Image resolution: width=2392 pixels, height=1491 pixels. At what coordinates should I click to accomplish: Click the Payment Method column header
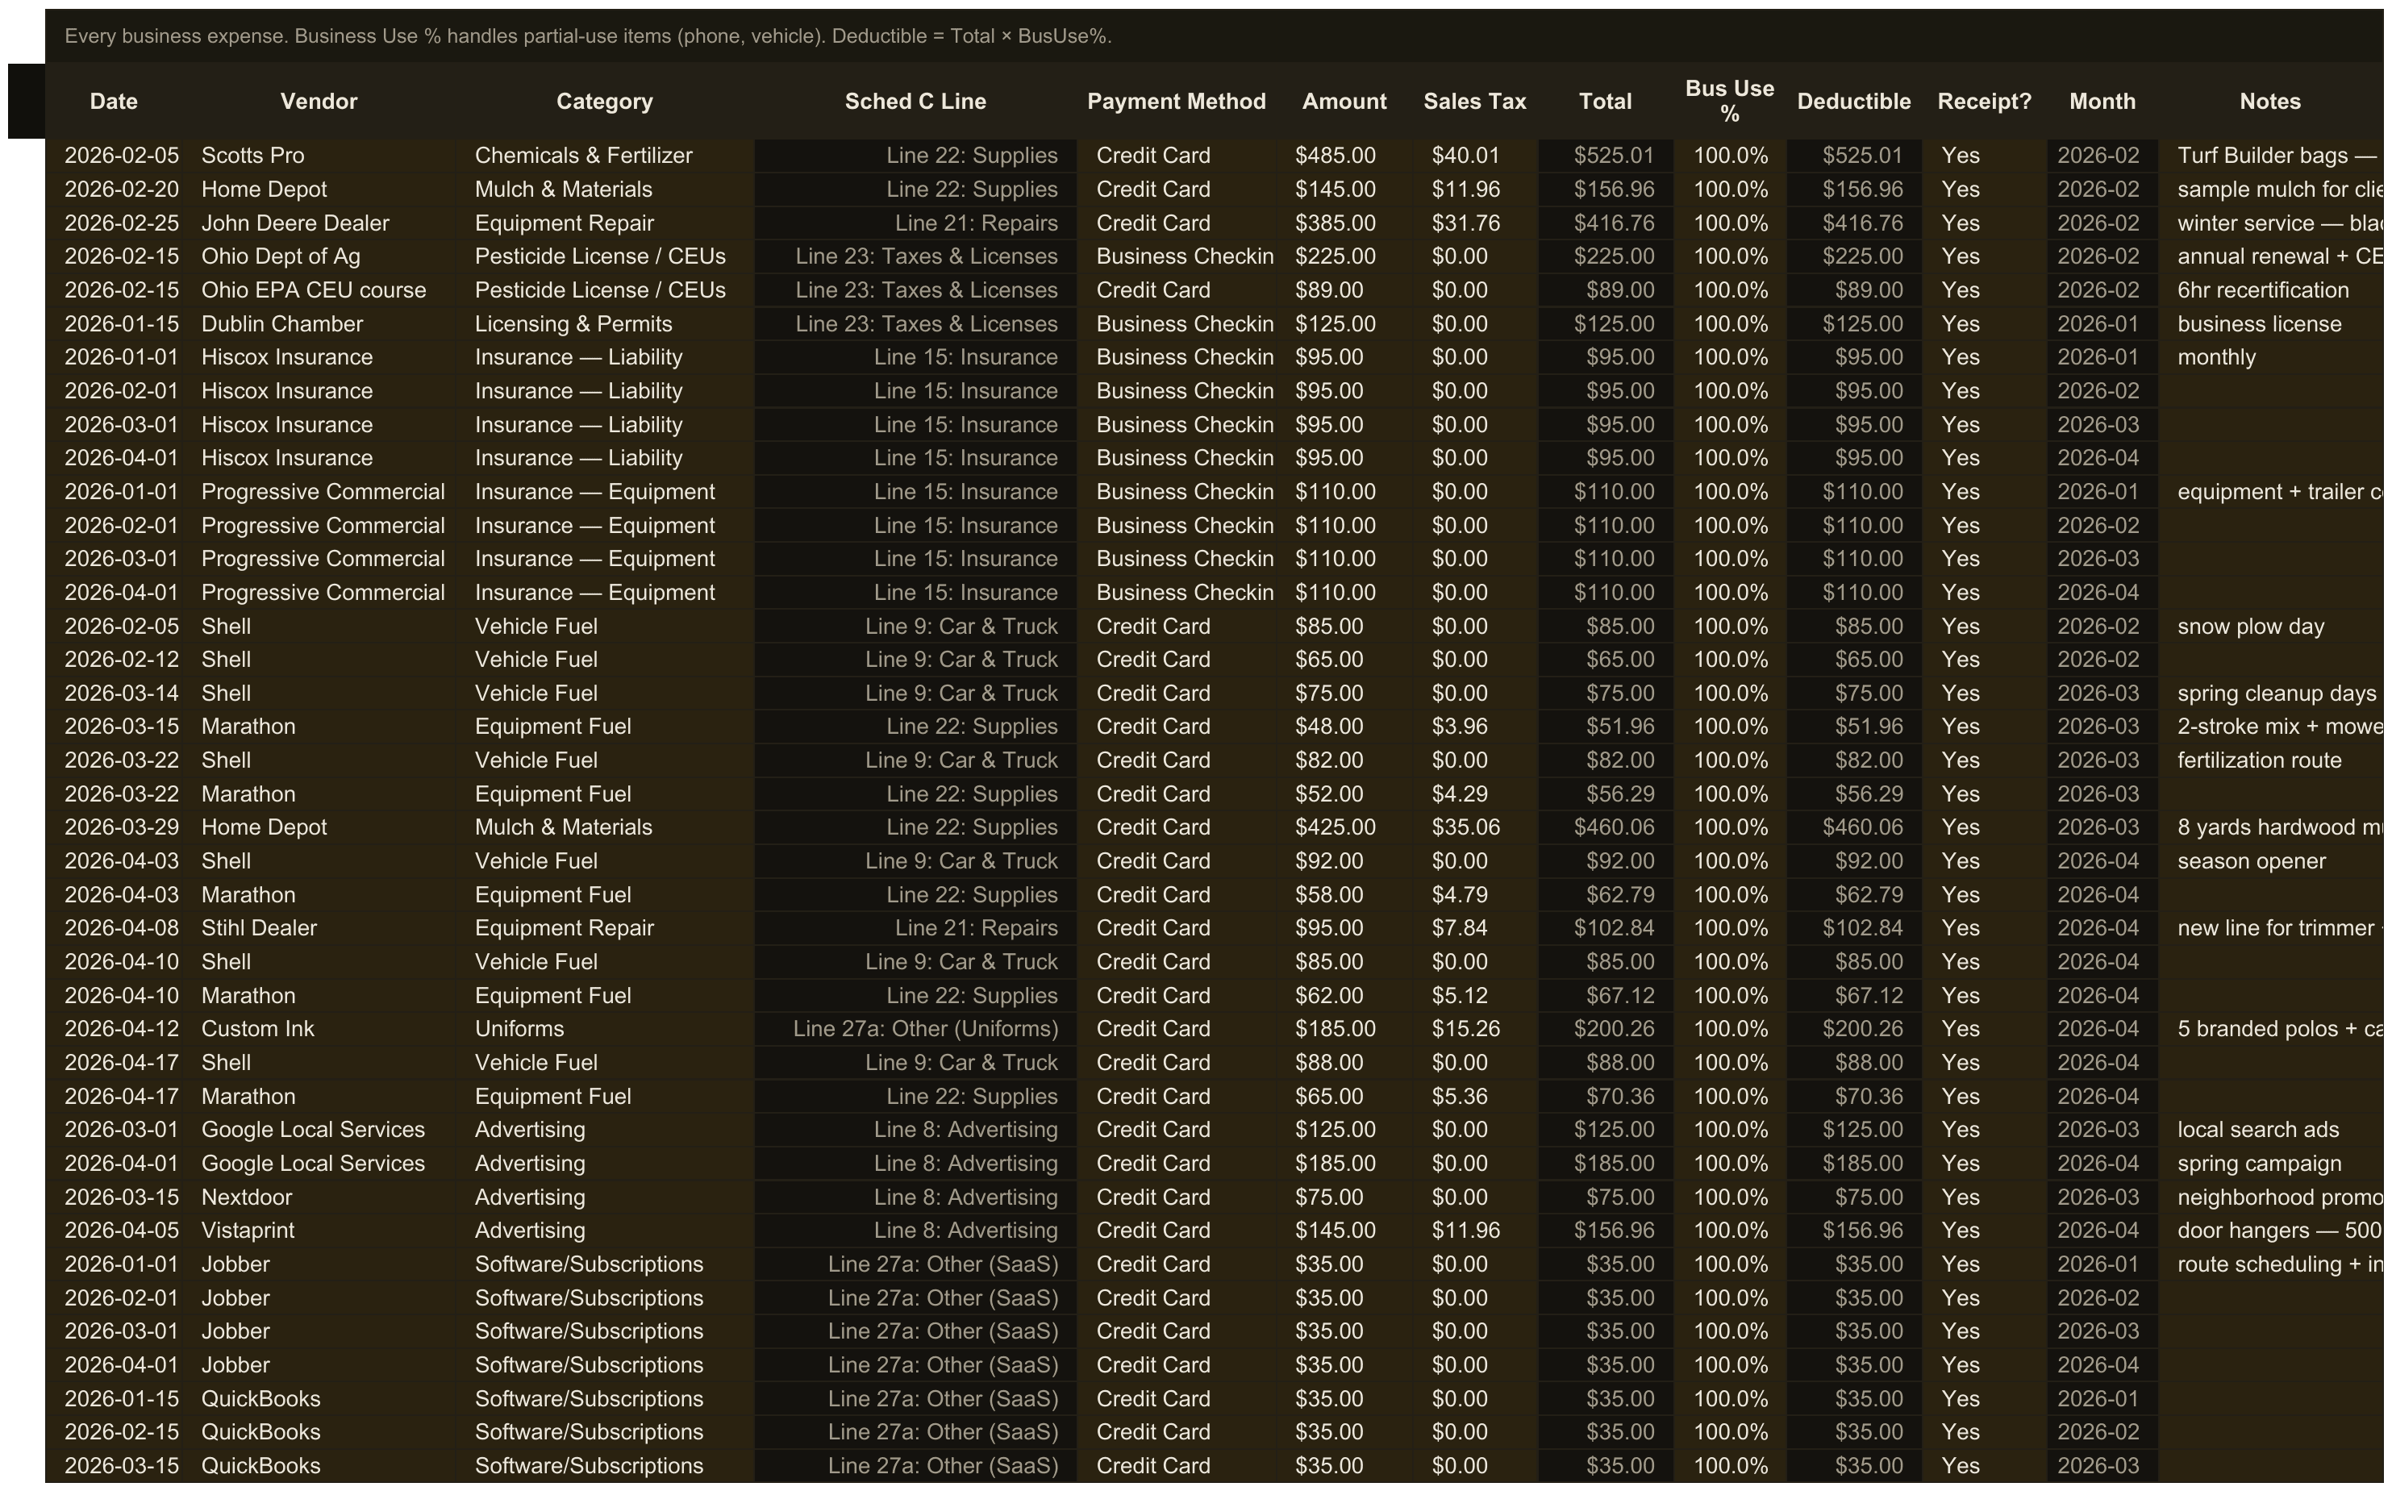(1177, 102)
